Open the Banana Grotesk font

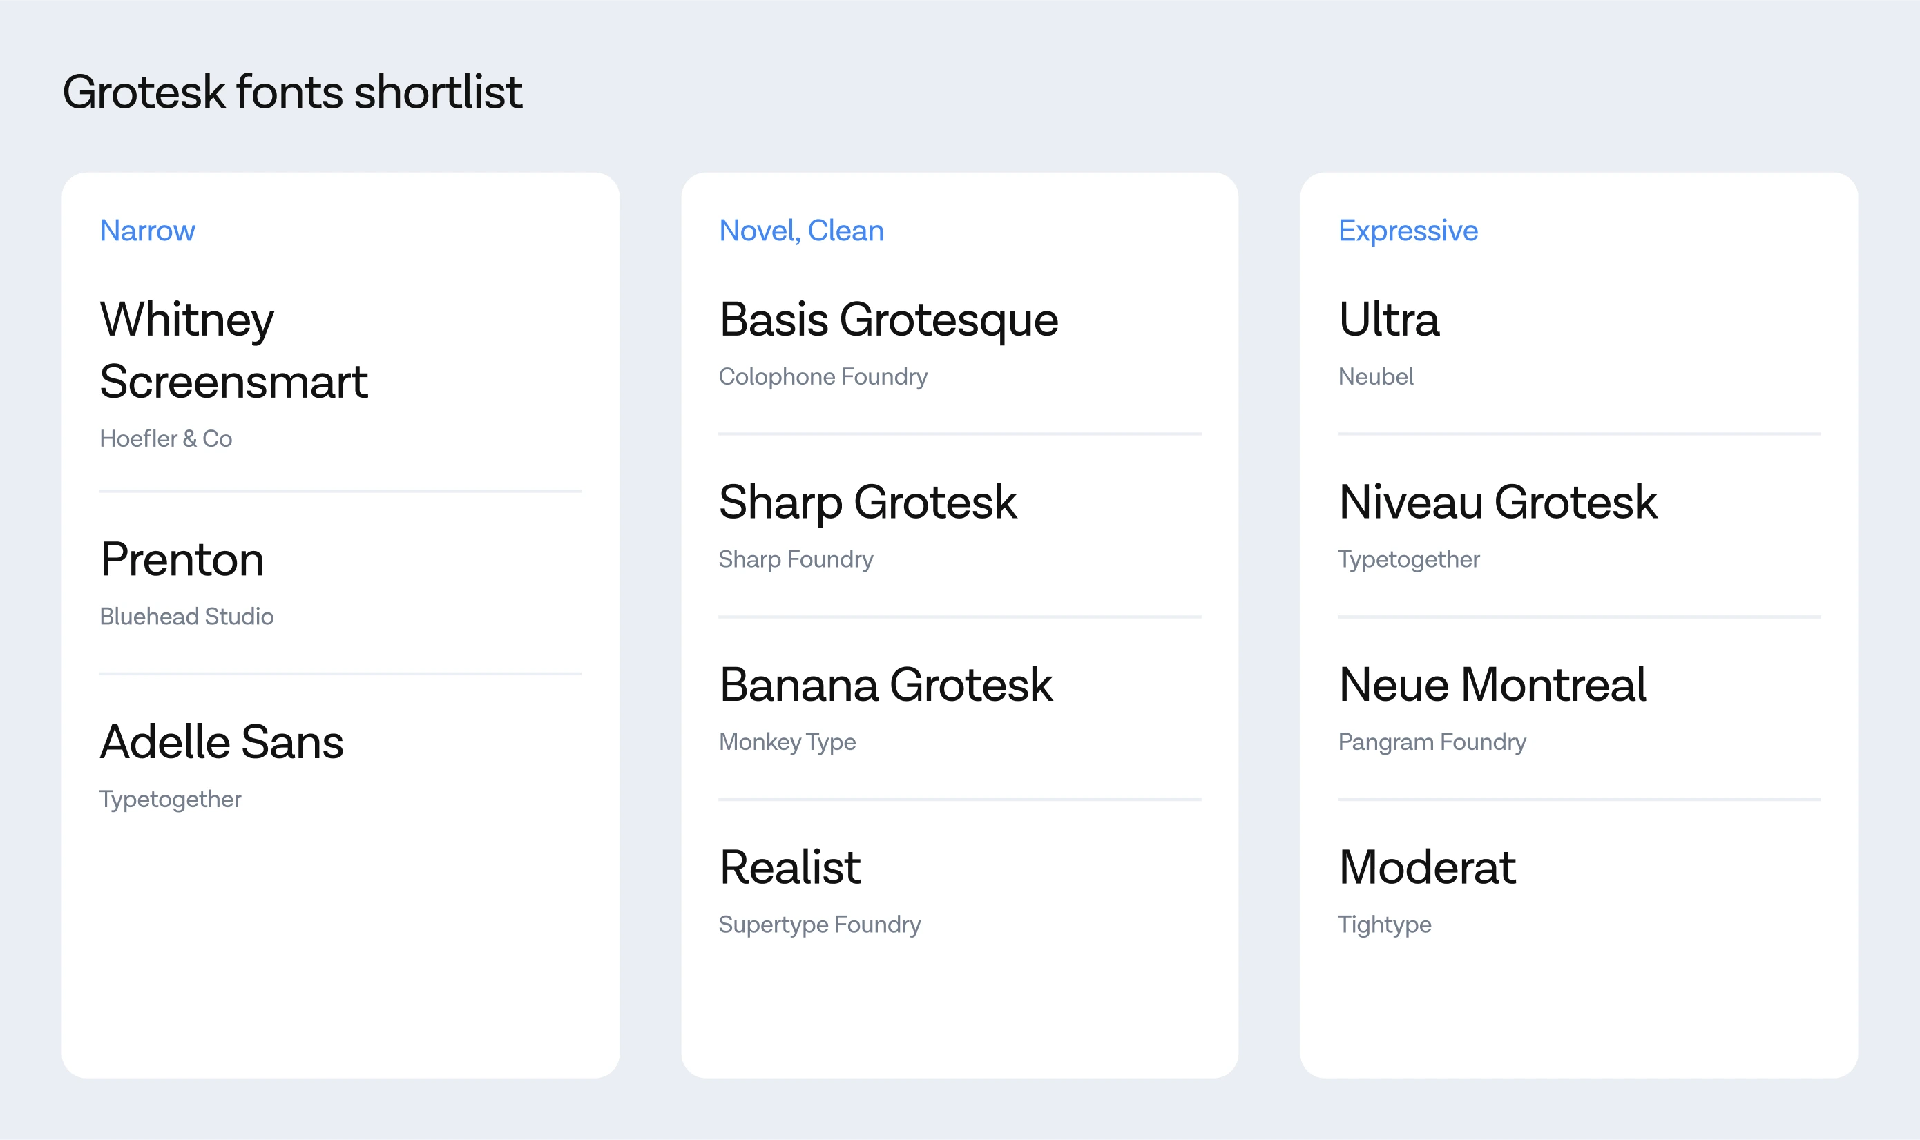coord(885,684)
